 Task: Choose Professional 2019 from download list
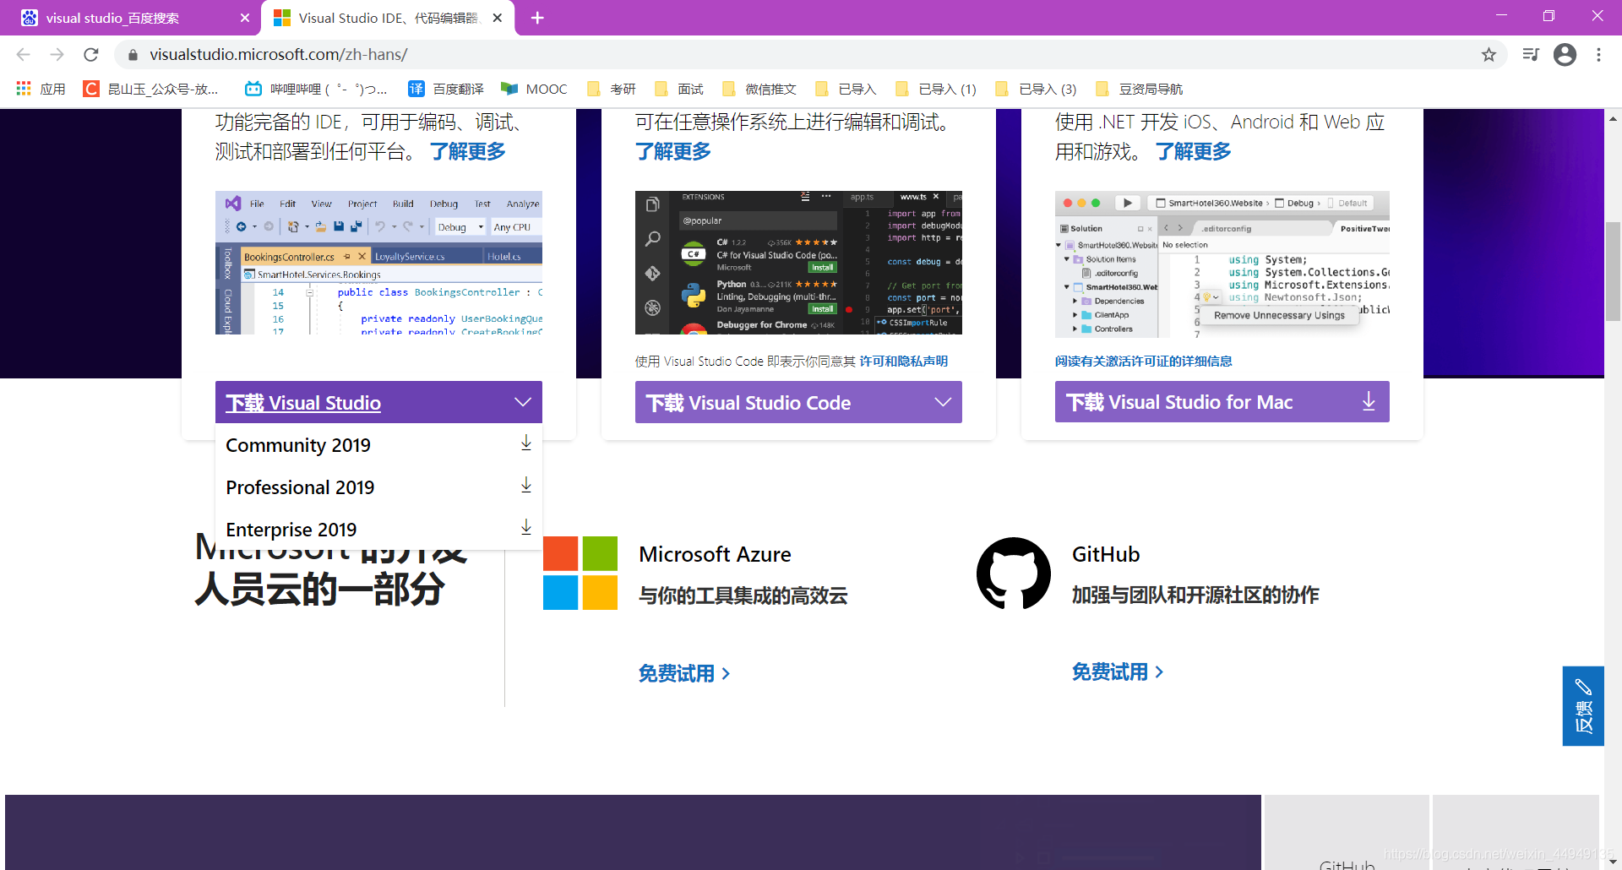[x=378, y=487]
